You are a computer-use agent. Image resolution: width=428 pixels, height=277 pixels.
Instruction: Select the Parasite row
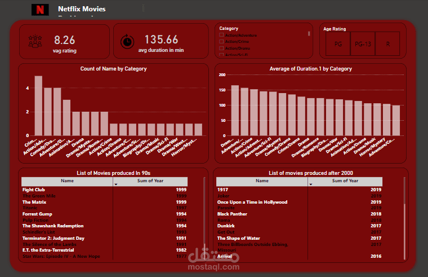pos(300,208)
